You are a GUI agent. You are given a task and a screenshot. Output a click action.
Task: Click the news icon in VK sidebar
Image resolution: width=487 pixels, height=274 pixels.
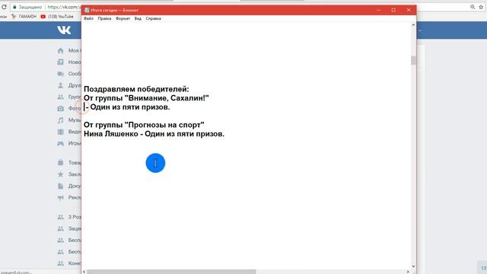click(x=61, y=62)
